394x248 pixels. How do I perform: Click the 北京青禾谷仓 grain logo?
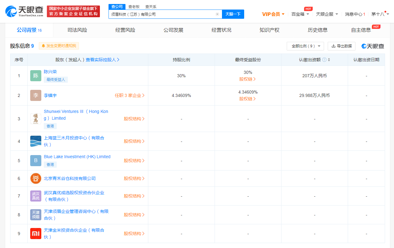(x=35, y=178)
